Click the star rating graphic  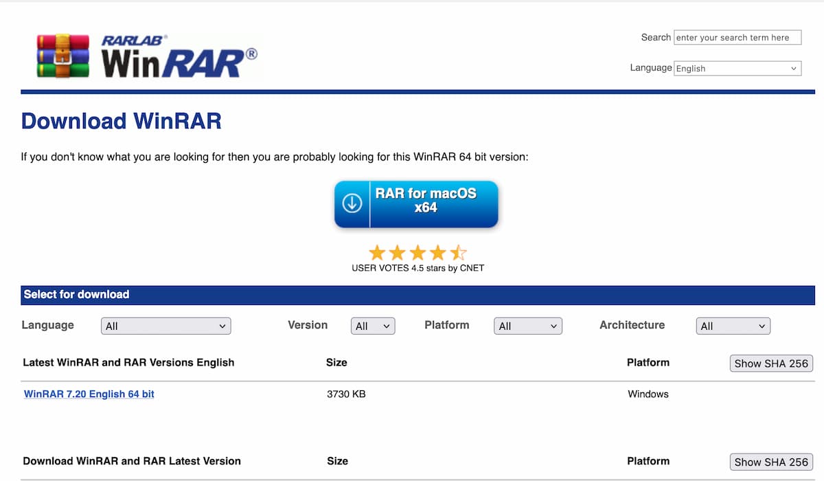(x=417, y=253)
